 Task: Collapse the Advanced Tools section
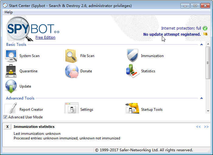coord(201,98)
